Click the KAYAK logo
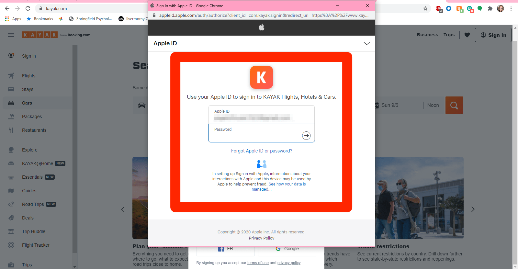Screen dimensions: 518x269 (x=40, y=35)
